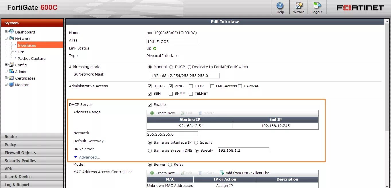
Task: Click Delete in Address Range toolbar
Action: point(206,113)
